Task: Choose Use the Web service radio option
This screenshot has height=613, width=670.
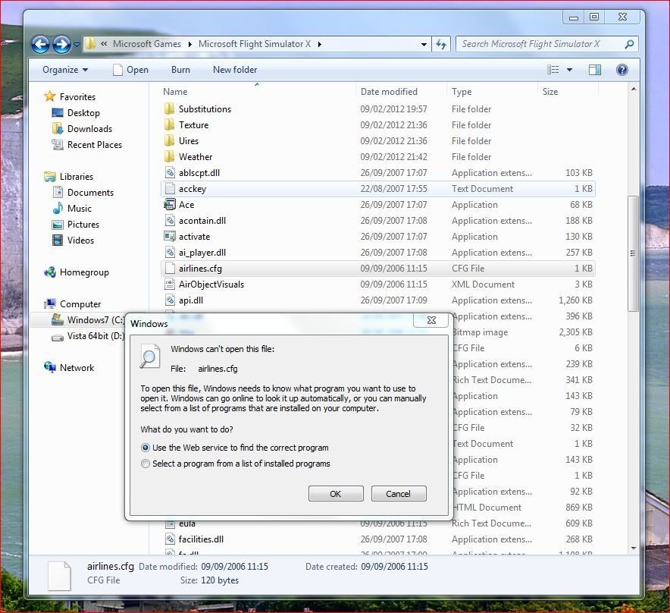Action: (x=146, y=448)
